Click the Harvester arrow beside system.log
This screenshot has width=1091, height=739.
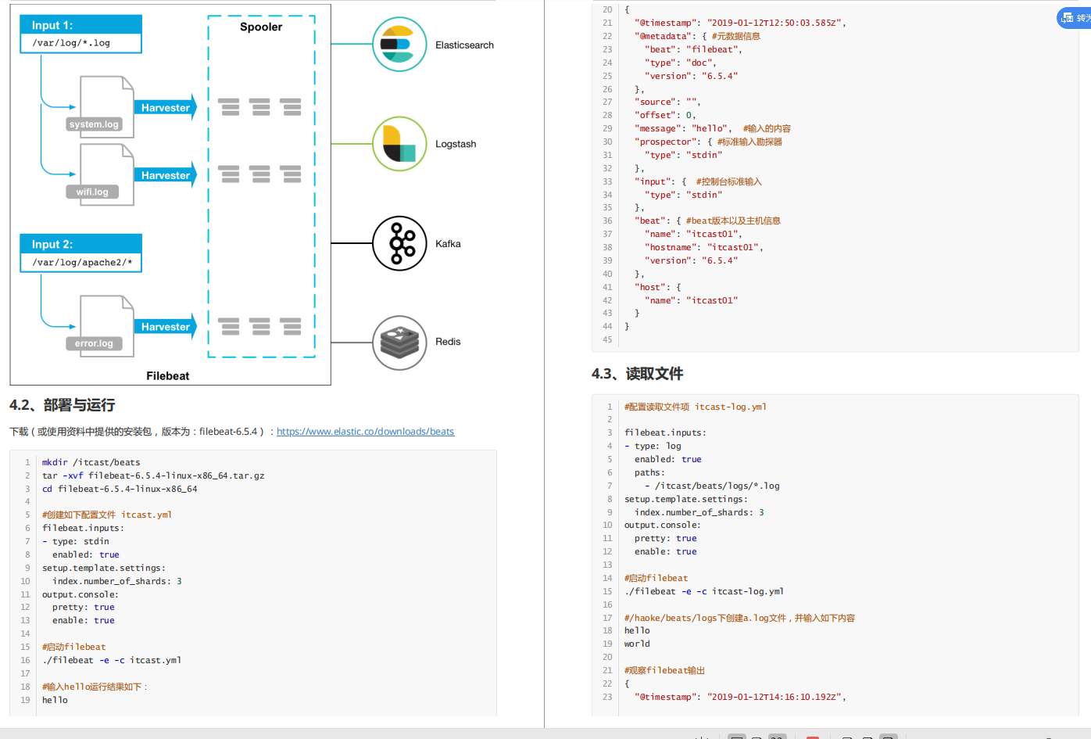(166, 107)
